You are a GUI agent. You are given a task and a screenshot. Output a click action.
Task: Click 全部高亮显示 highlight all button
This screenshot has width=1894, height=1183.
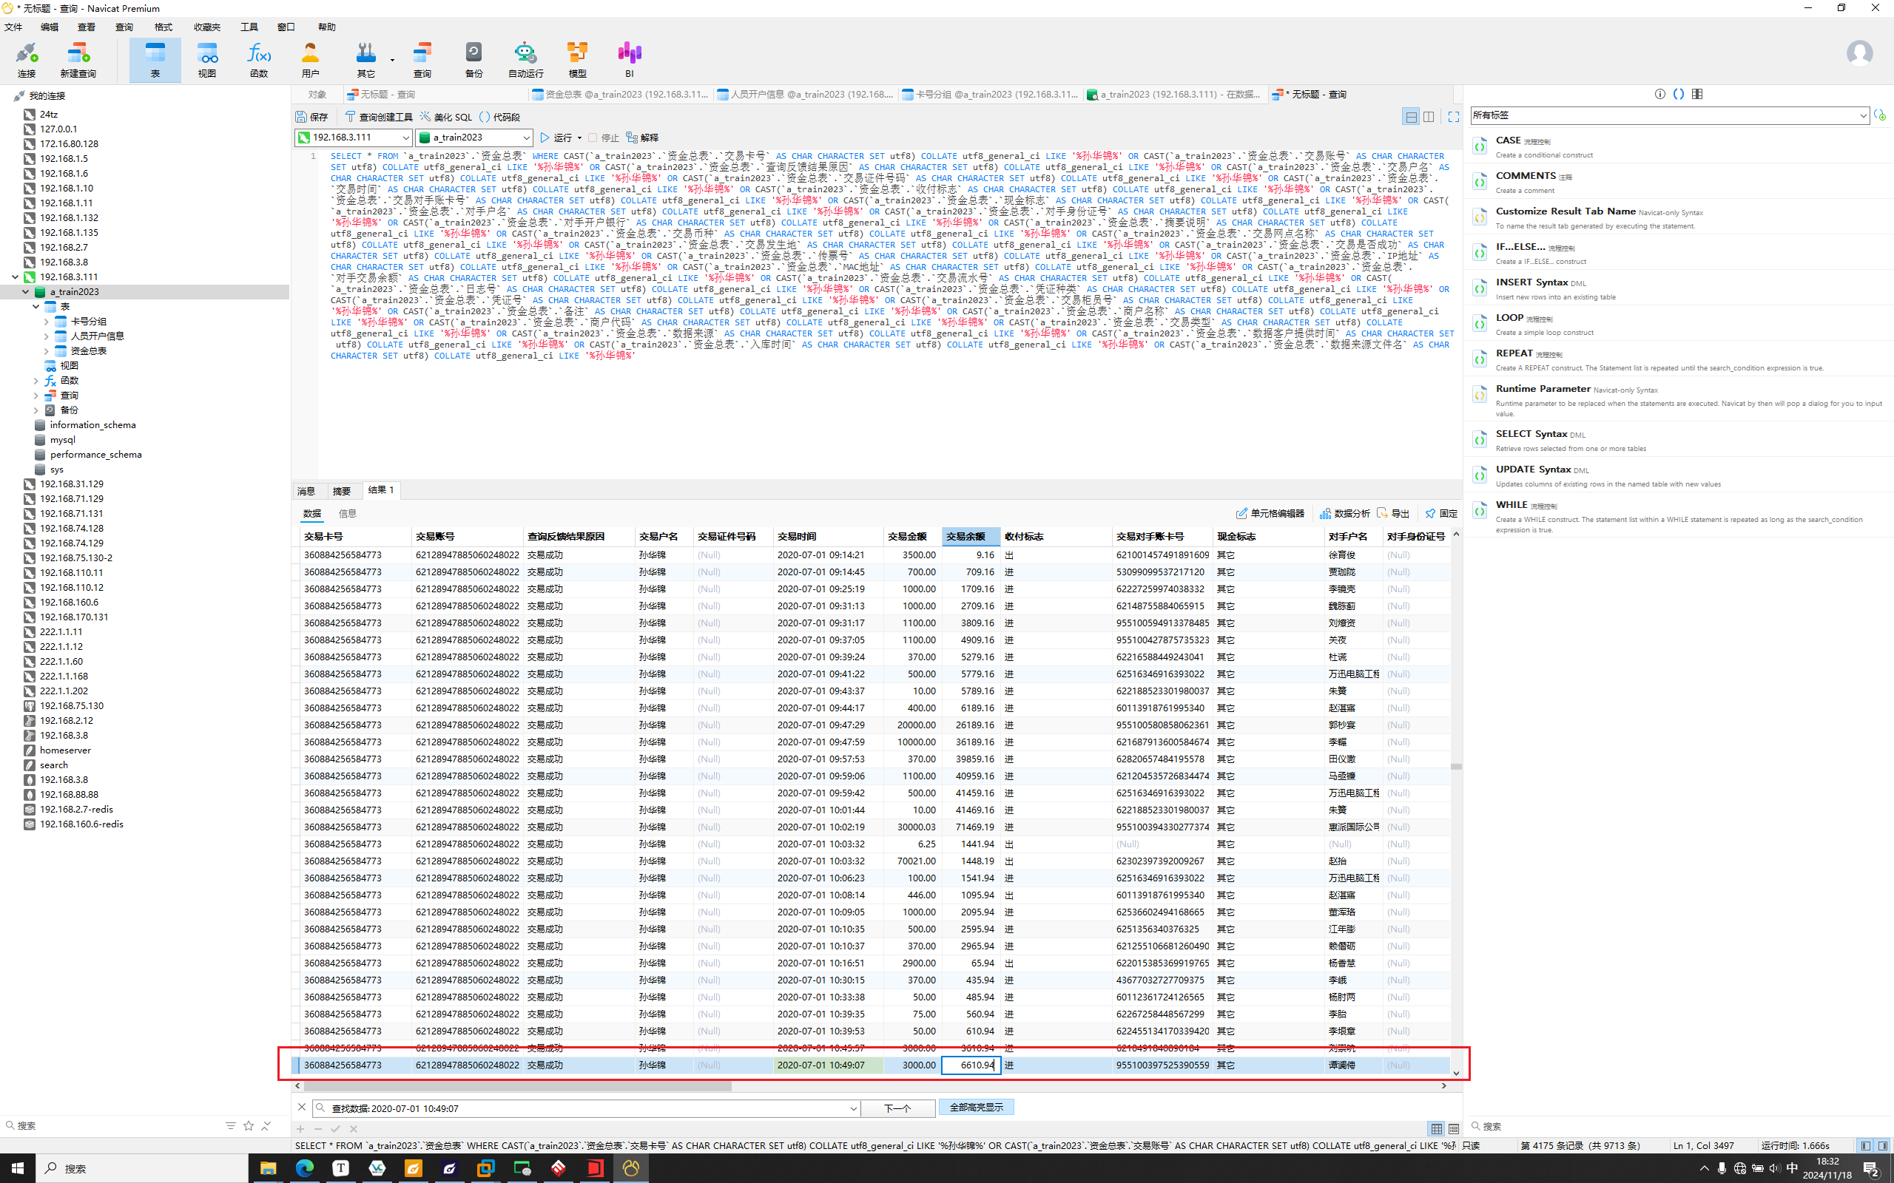pos(976,1107)
